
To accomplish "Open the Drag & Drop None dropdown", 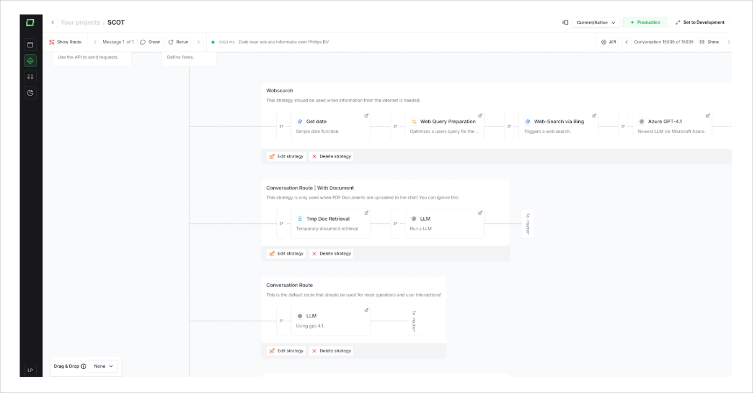I will pyautogui.click(x=103, y=366).
